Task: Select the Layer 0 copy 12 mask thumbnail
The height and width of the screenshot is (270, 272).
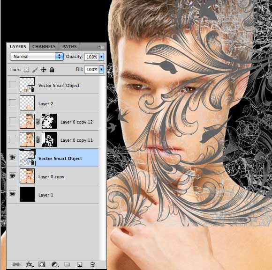Action: [49, 121]
